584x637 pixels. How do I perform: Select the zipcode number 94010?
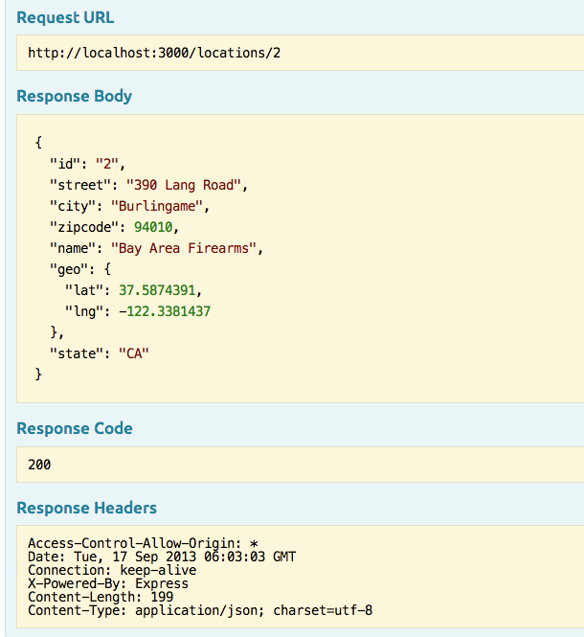(x=156, y=227)
